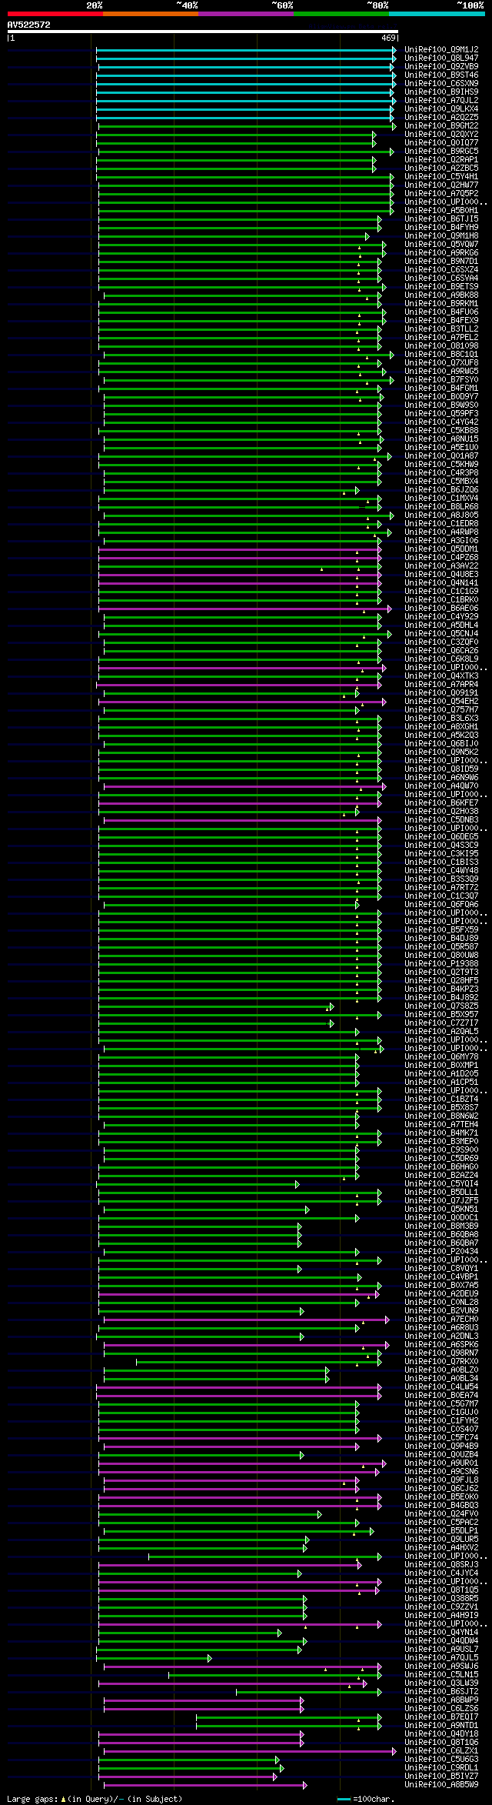
Task: Click the orange ~40% identity legend segment
Action: 150,14
